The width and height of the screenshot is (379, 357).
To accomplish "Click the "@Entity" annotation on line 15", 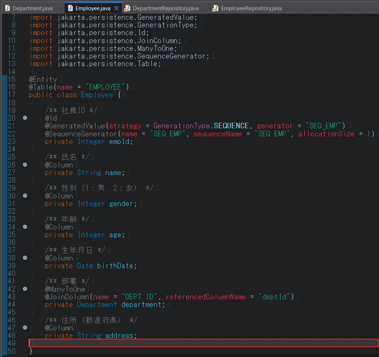I will (x=43, y=79).
